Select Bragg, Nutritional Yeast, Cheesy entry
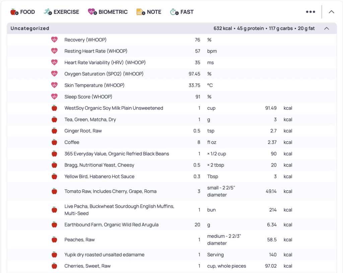This screenshot has width=343, height=273. (x=99, y=165)
